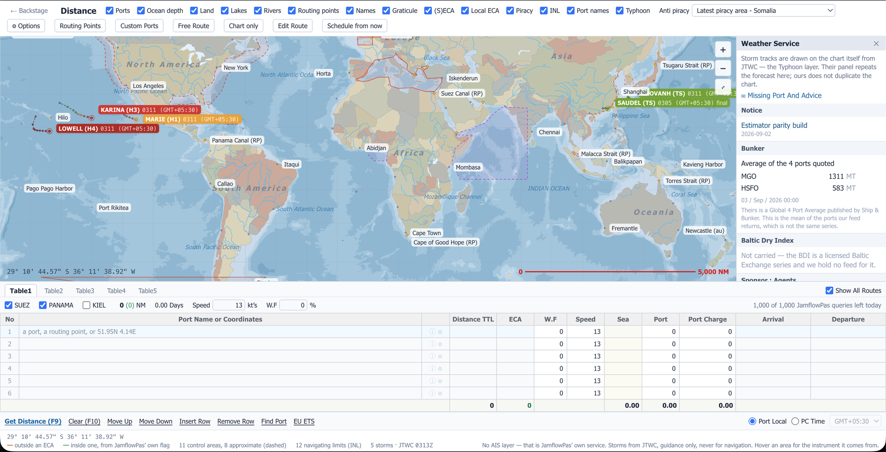Switch to Table3 tab
Image resolution: width=886 pixels, height=452 pixels.
click(x=85, y=291)
